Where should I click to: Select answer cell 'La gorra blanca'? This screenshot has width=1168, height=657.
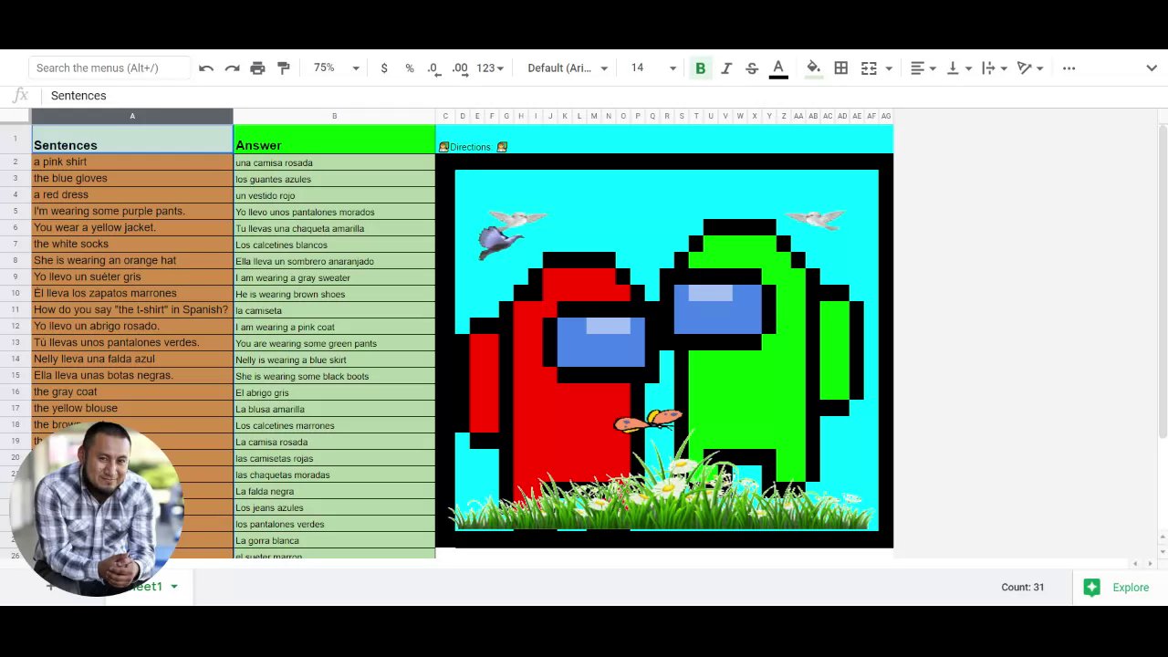334,540
